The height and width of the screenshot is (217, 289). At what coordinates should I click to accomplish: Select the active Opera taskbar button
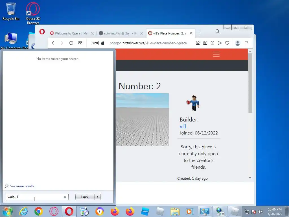coord(69,211)
